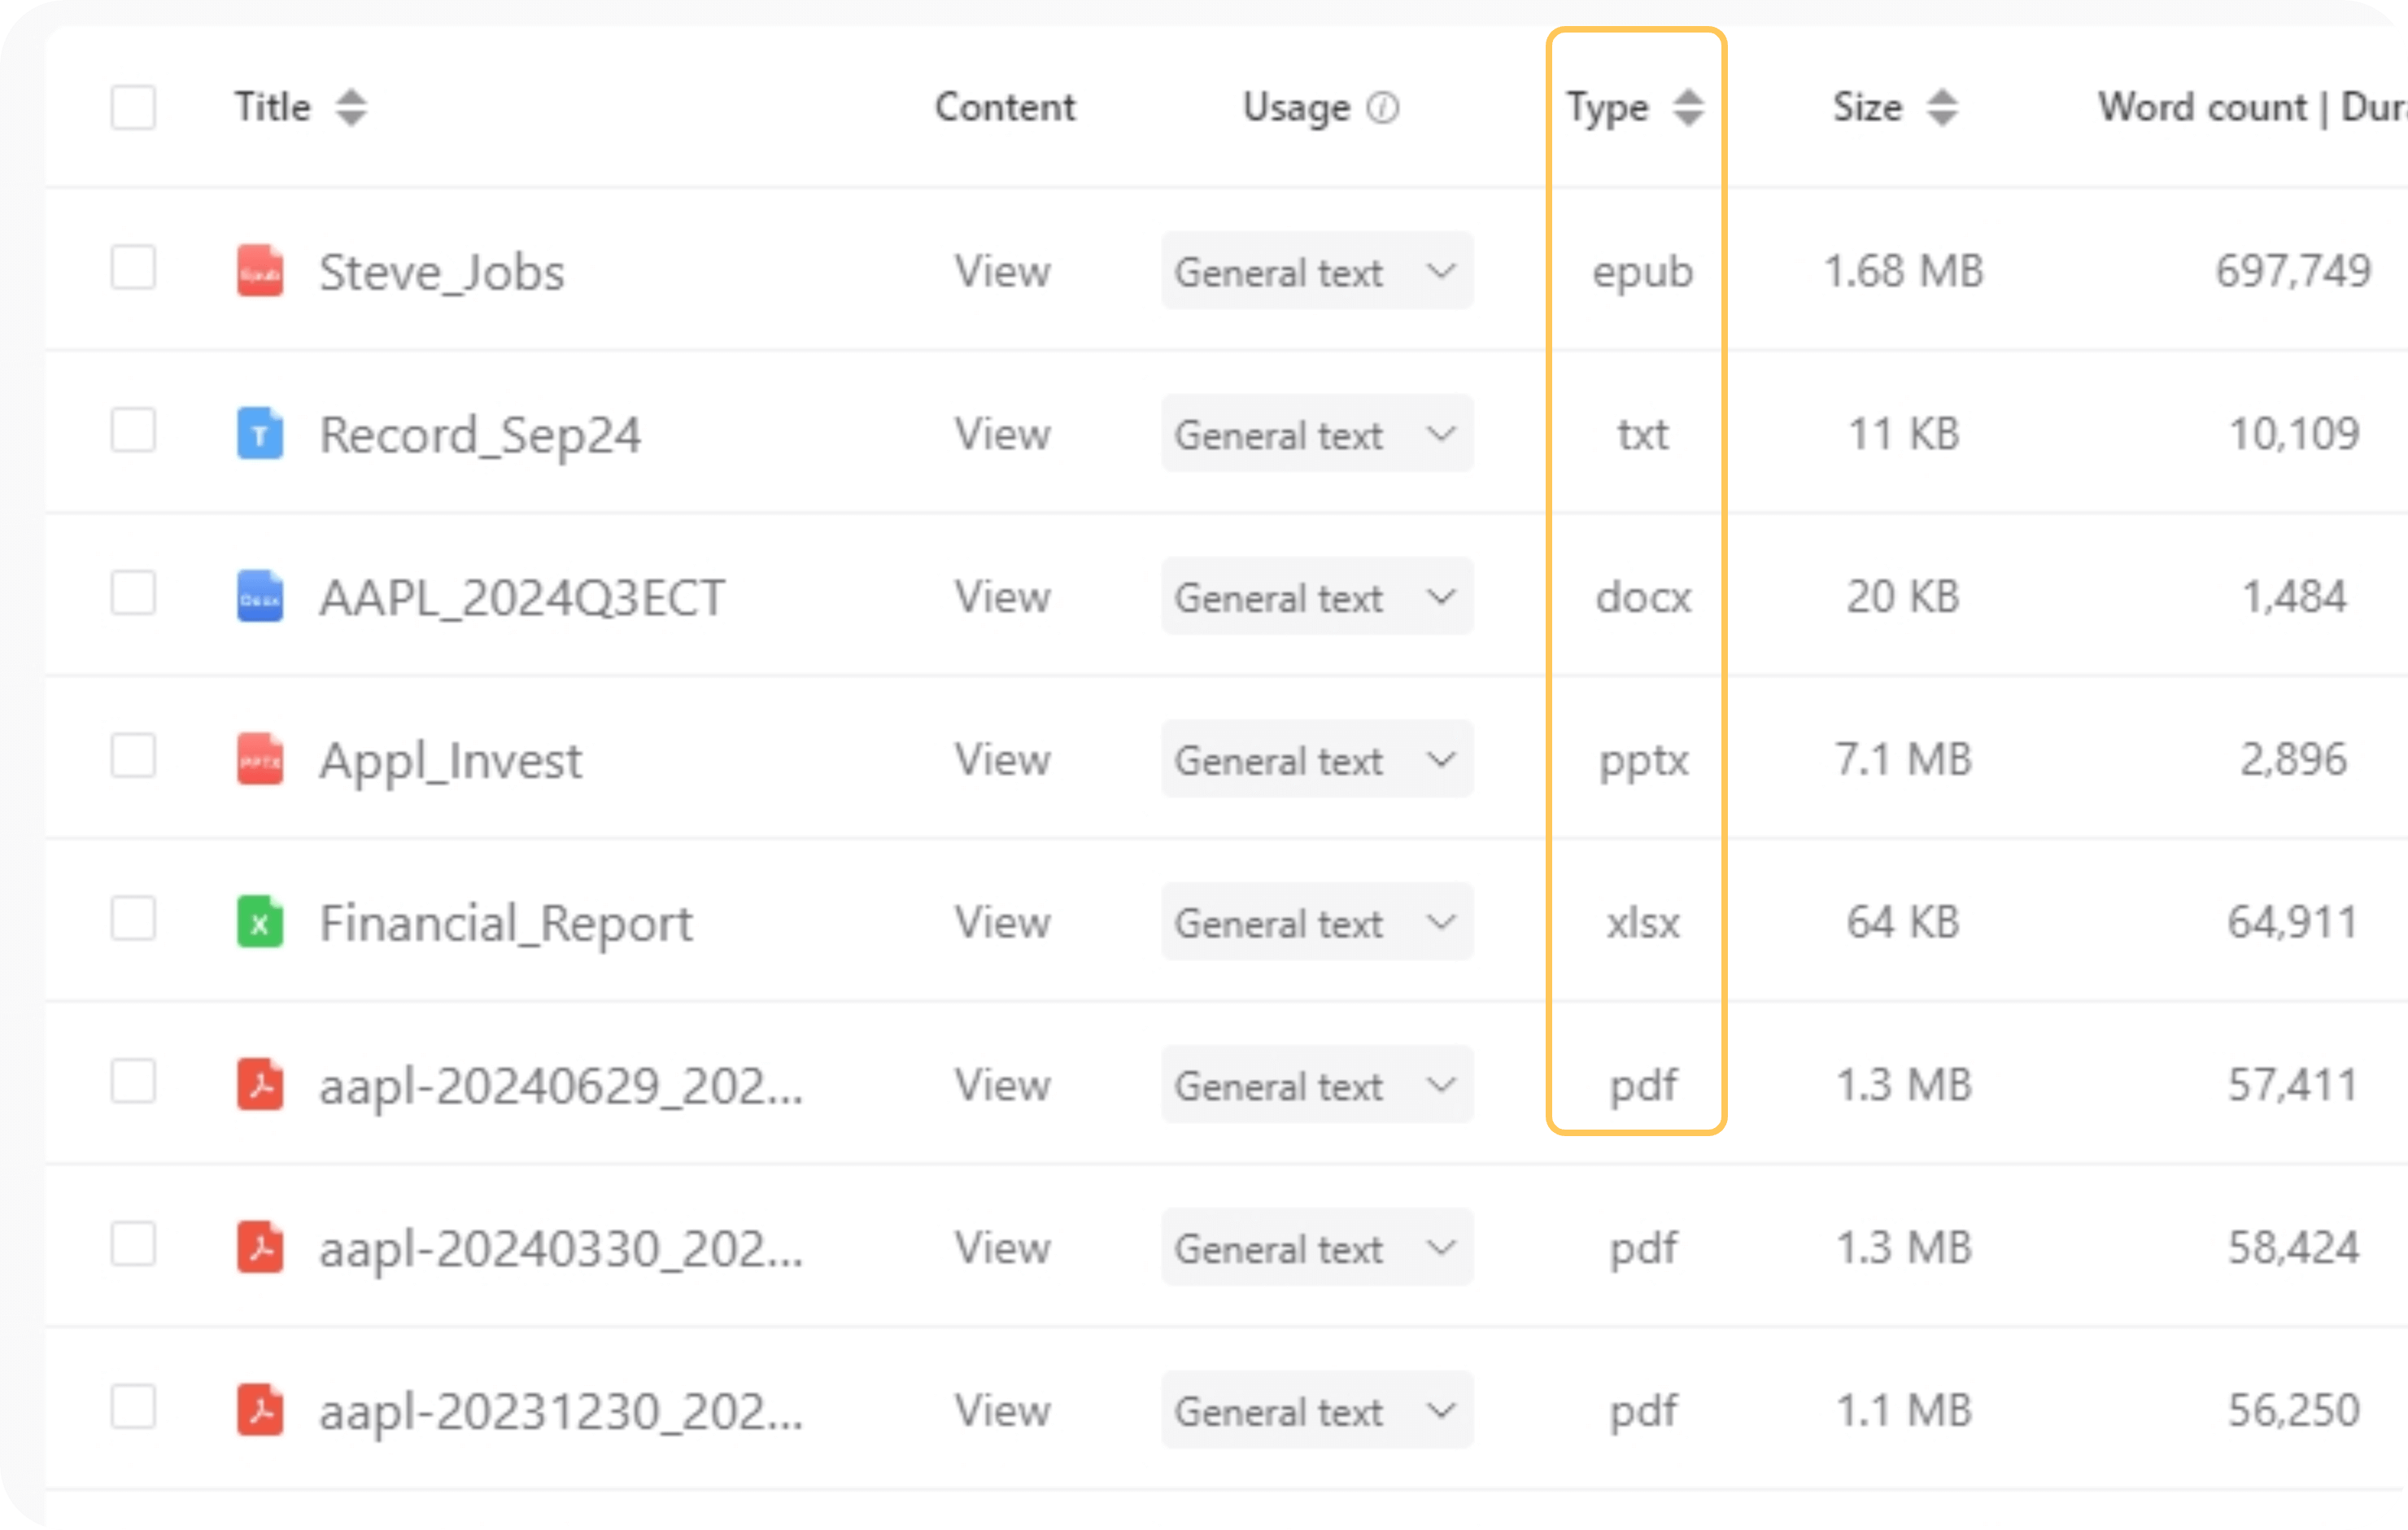Viewport: 2408px width, 1530px height.
Task: Open View link for AAPL_2024Q3ECT
Action: (x=1002, y=597)
